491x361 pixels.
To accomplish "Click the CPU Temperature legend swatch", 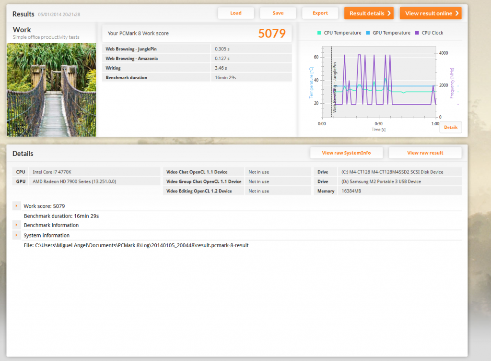I will tap(319, 33).
